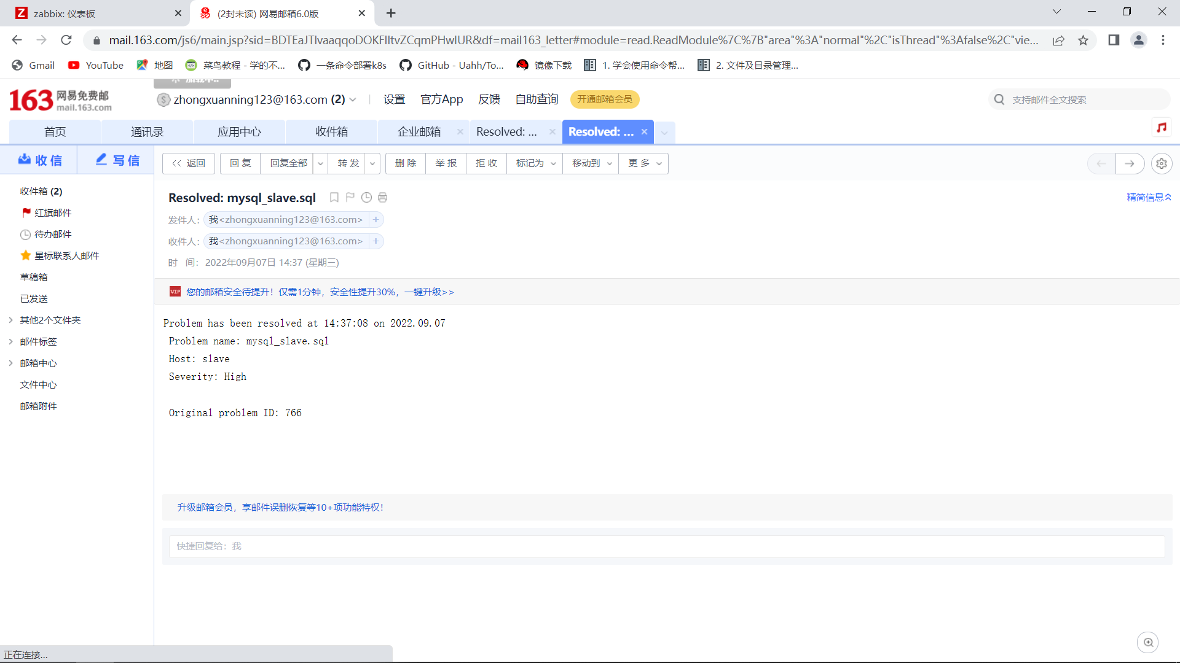Image resolution: width=1180 pixels, height=663 pixels.
Task: Switch to the 收件箱 tab
Action: (x=331, y=132)
